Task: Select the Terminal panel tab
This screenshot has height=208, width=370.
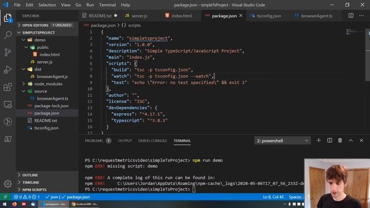Action: click(x=182, y=140)
